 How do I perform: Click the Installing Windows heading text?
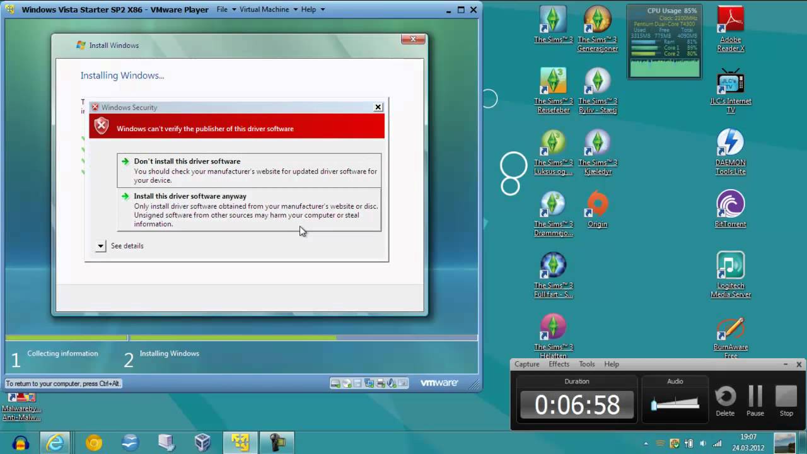click(122, 76)
